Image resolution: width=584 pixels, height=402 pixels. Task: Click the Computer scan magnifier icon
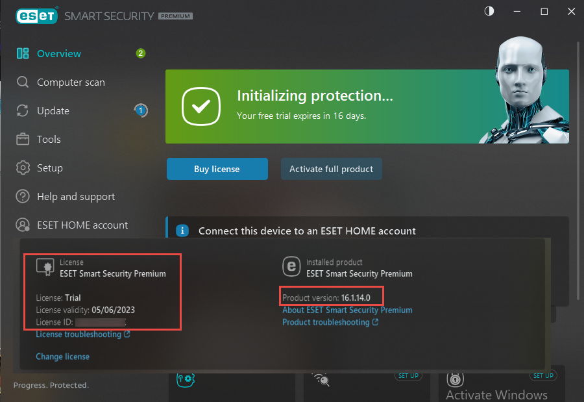[23, 82]
